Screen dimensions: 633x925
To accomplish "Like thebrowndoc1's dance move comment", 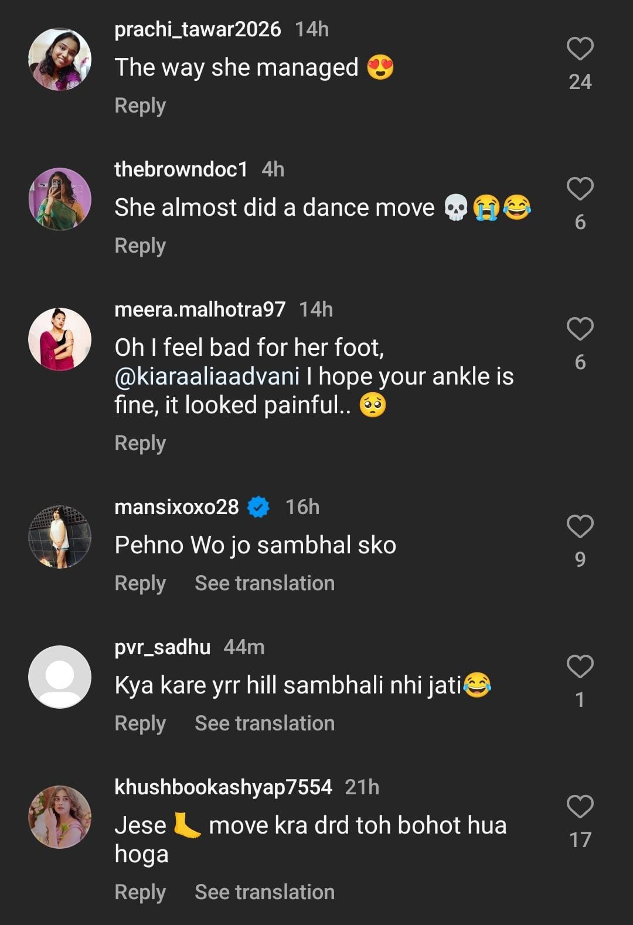I will (x=580, y=189).
